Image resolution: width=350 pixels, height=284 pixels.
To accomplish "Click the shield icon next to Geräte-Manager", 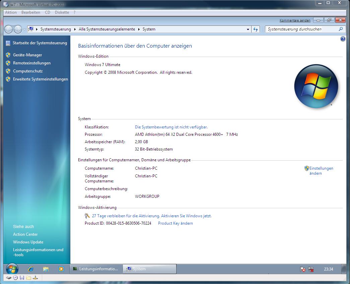I will click(x=8, y=55).
